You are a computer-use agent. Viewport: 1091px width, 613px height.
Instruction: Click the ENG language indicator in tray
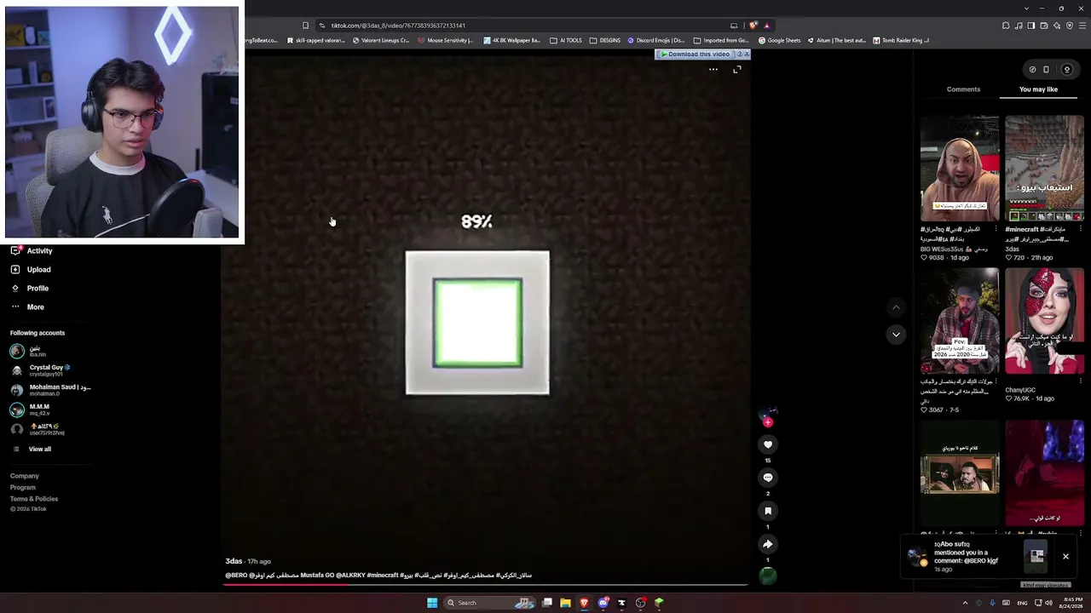point(1022,603)
